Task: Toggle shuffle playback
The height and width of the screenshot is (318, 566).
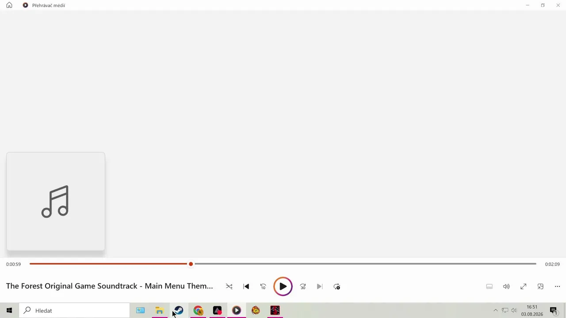Action: click(229, 287)
